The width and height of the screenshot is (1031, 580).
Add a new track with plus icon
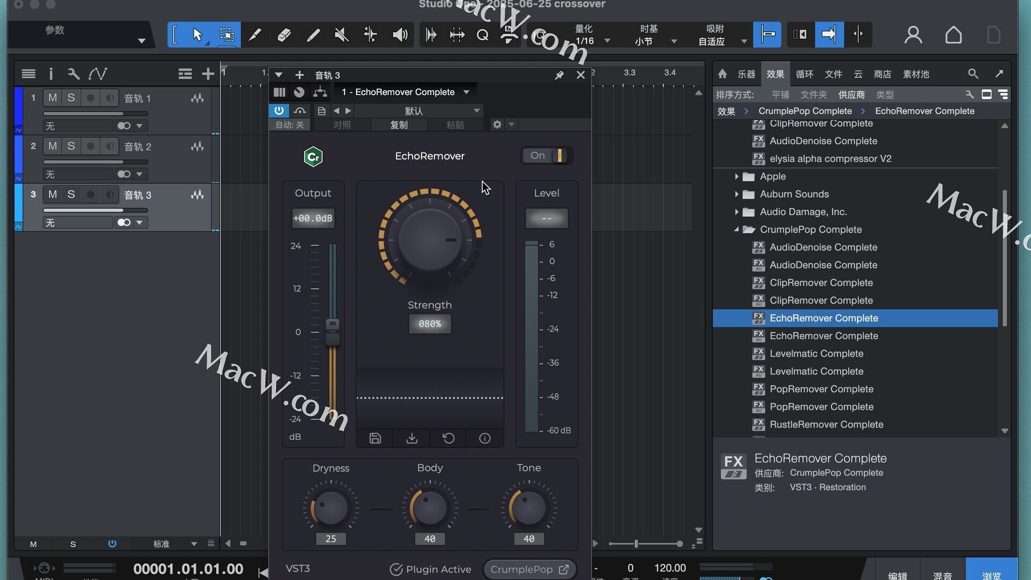(208, 74)
